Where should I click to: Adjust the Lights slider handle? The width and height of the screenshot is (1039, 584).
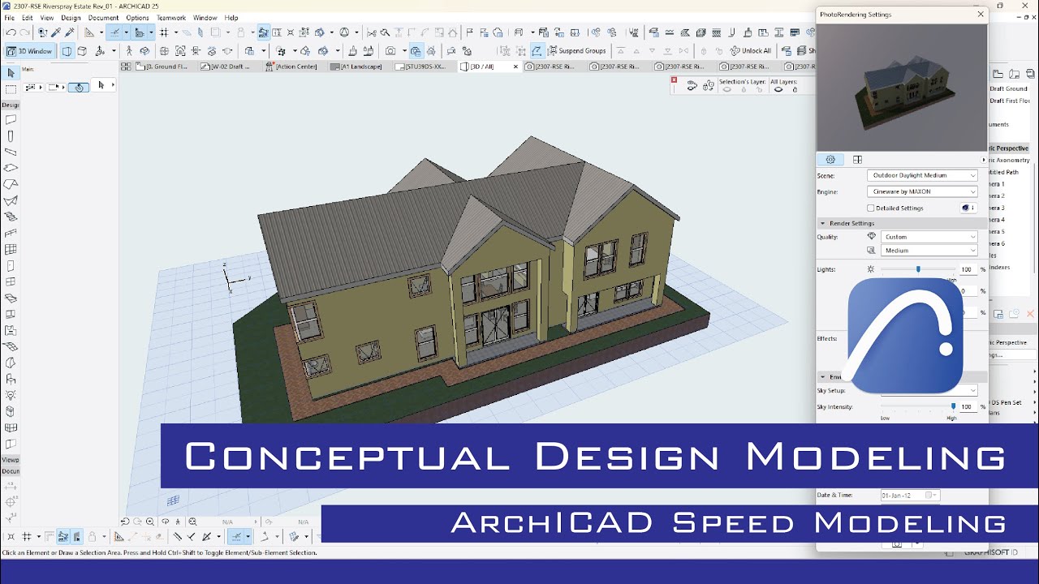918,269
